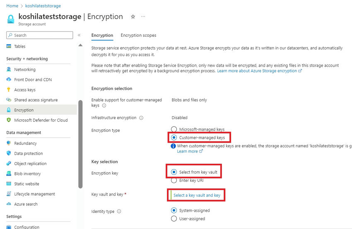Open Shared access signature menu item
The image size is (352, 229).
36,100
